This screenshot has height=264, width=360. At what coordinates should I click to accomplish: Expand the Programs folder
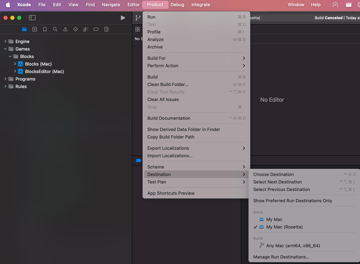click(x=5, y=79)
